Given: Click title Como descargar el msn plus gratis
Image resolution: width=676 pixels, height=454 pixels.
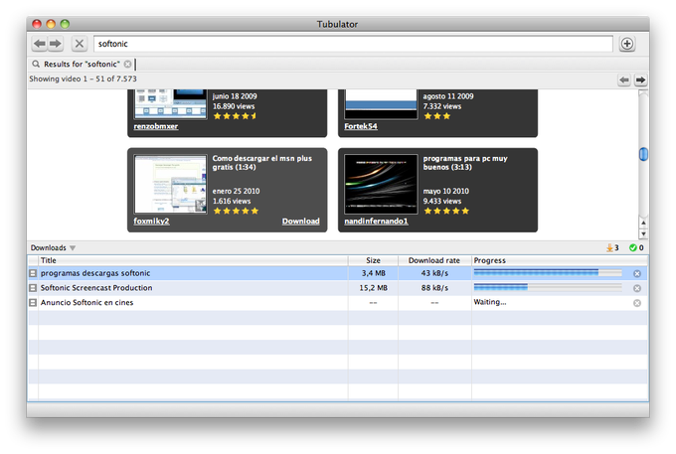Looking at the screenshot, I should (261, 163).
